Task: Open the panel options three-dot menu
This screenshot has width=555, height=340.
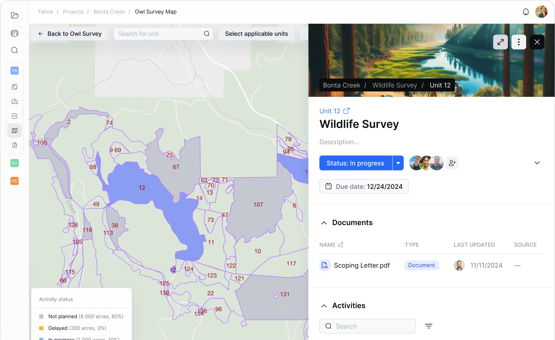Action: 519,42
